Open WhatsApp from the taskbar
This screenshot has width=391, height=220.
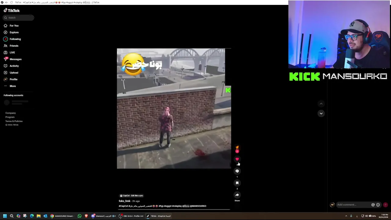coord(80,216)
